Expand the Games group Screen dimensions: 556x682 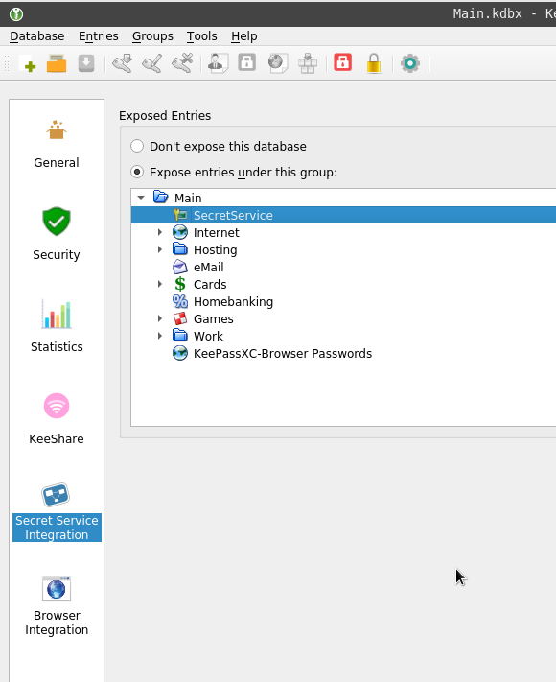[x=160, y=318]
